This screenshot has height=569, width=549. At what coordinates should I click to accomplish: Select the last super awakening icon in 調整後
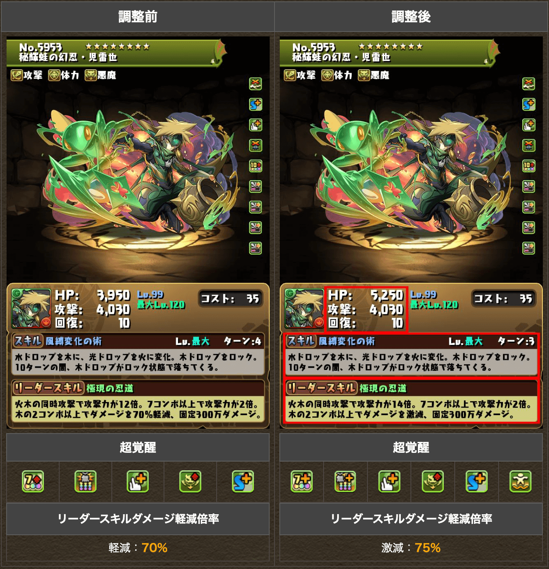point(520,481)
